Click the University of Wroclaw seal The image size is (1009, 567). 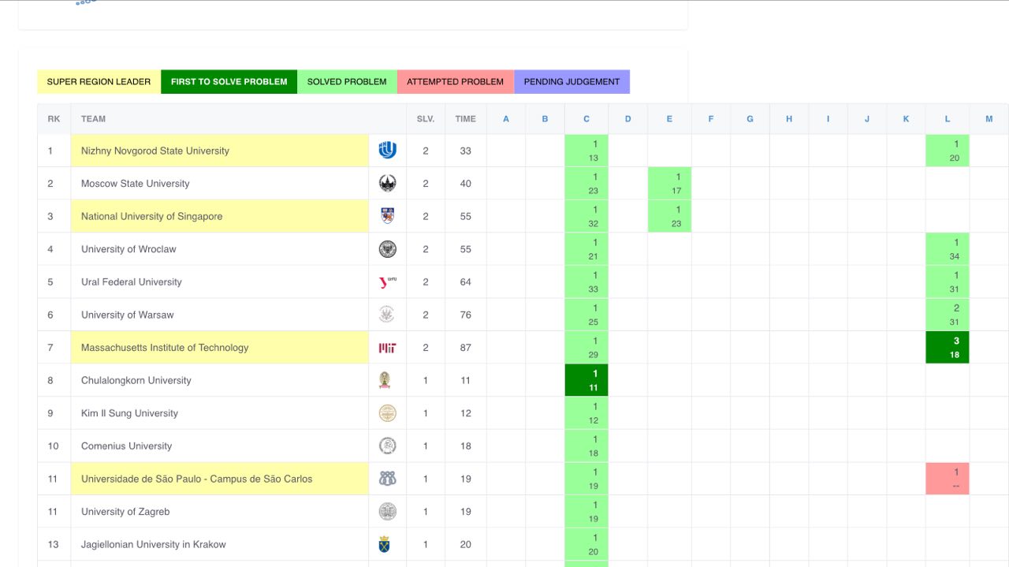pos(387,249)
